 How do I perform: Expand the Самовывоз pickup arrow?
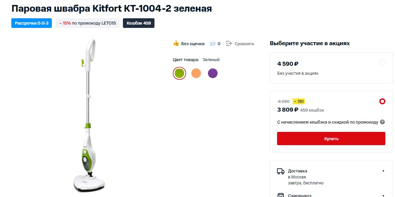tap(383, 195)
